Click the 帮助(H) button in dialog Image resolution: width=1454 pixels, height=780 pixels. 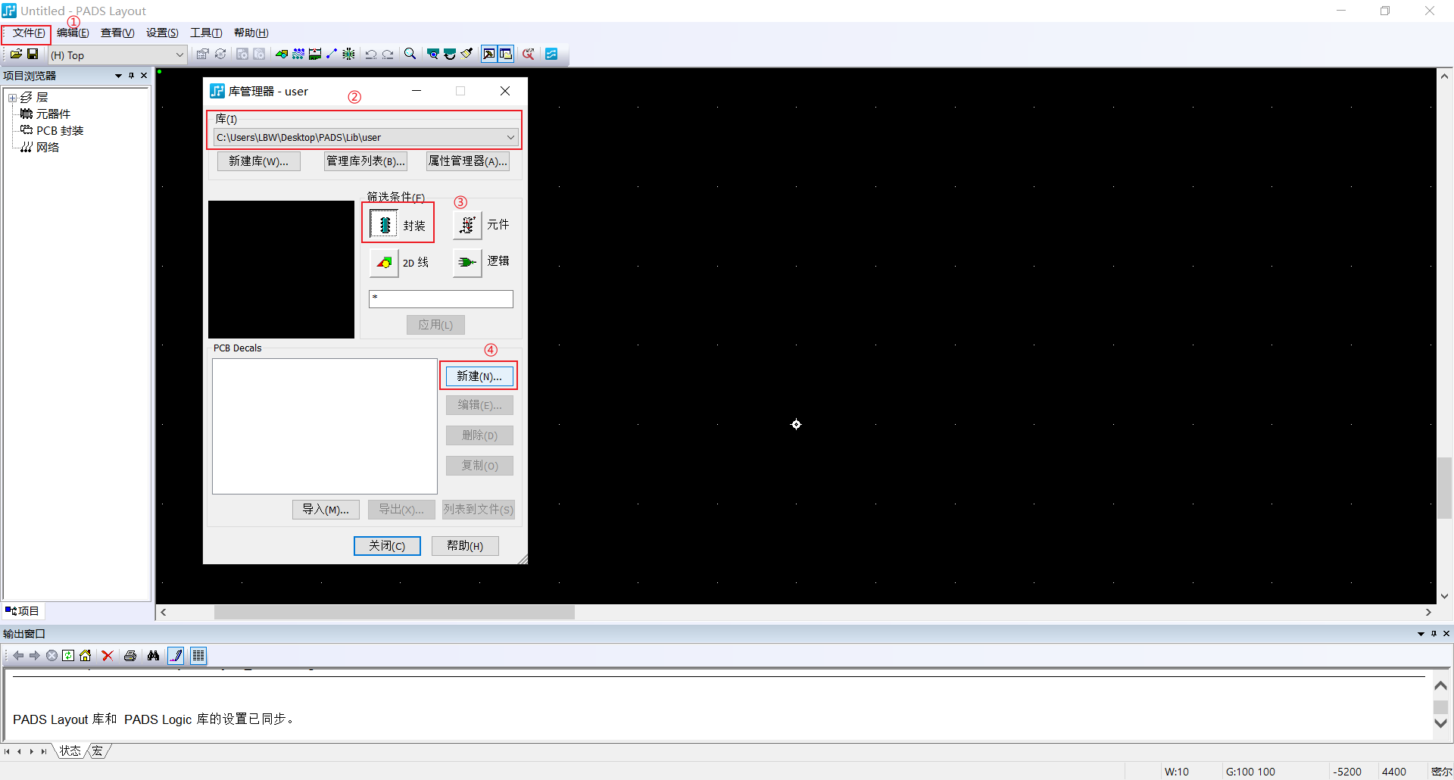coord(465,546)
